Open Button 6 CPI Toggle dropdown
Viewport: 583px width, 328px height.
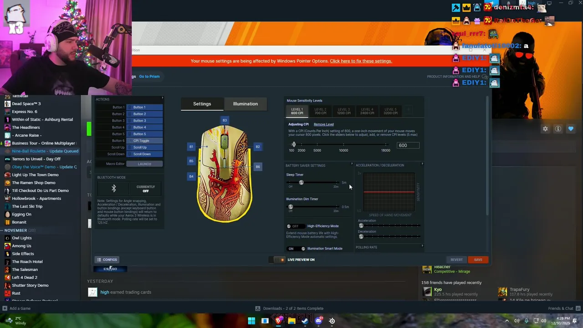144,141
